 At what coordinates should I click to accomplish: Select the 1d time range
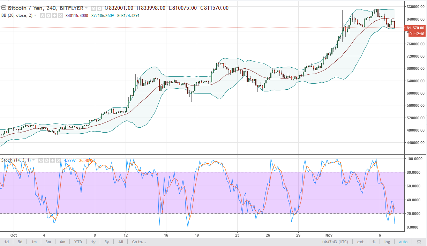pyautogui.click(x=7, y=242)
